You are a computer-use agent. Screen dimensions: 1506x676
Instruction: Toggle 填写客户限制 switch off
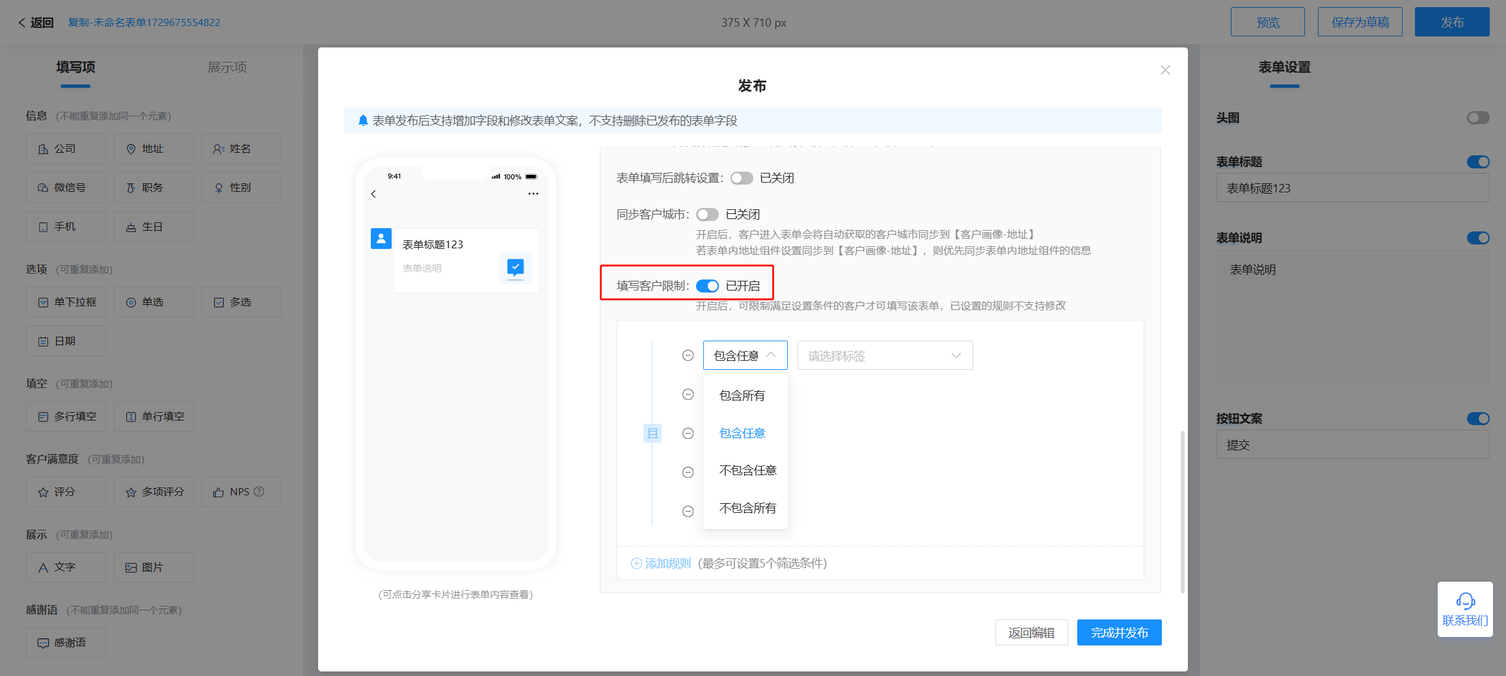pos(707,286)
